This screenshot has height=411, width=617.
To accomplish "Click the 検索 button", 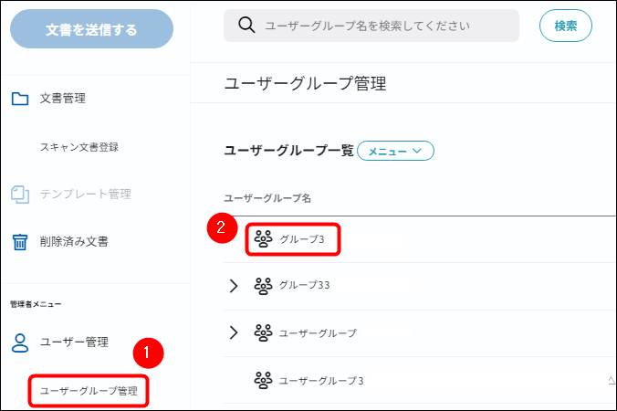I will [x=566, y=26].
